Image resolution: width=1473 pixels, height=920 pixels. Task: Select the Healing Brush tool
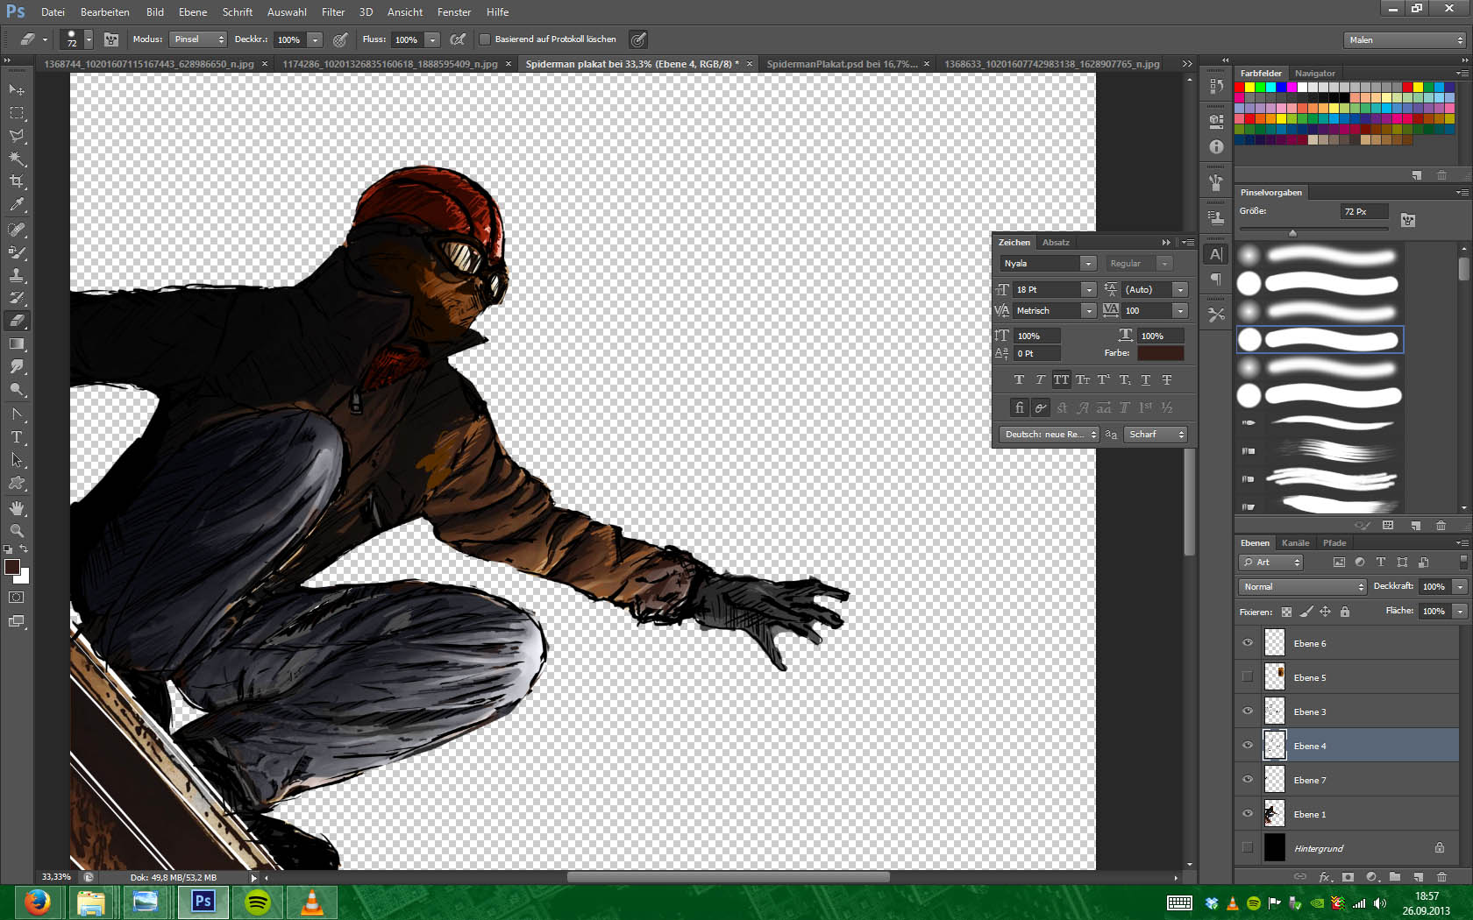pyautogui.click(x=17, y=230)
